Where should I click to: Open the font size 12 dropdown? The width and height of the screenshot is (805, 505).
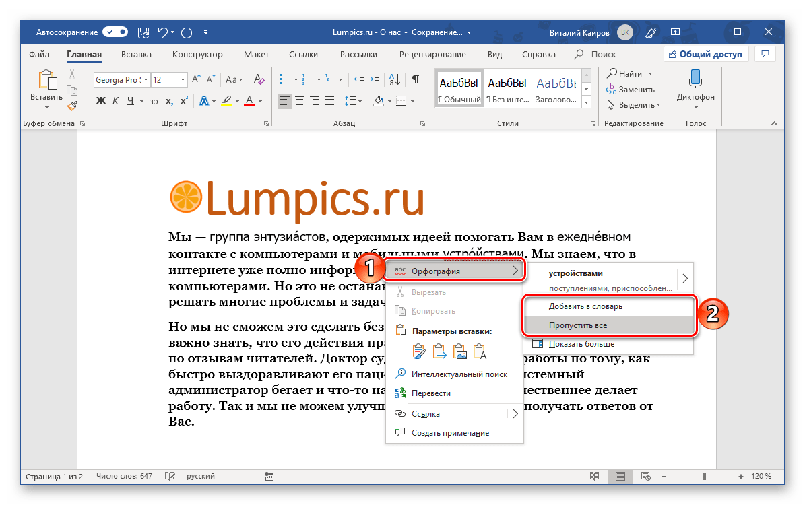point(183,79)
